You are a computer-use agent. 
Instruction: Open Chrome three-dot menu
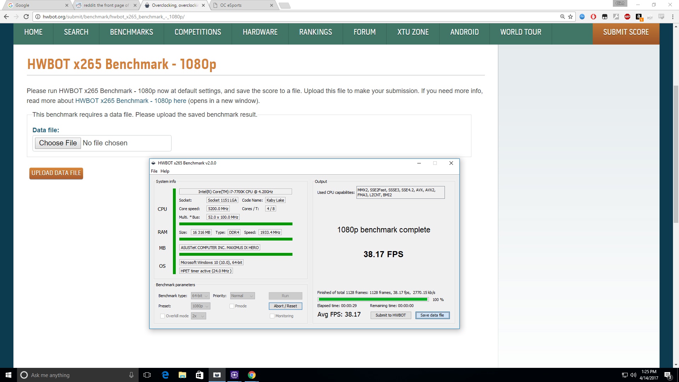673,17
